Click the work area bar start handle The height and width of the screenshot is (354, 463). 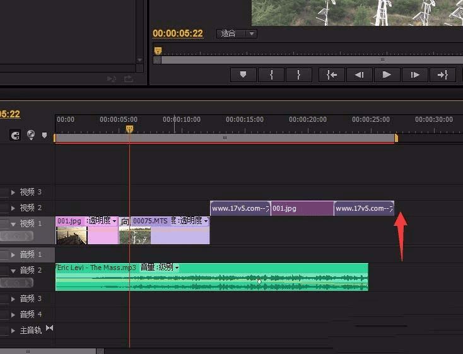(x=55, y=138)
